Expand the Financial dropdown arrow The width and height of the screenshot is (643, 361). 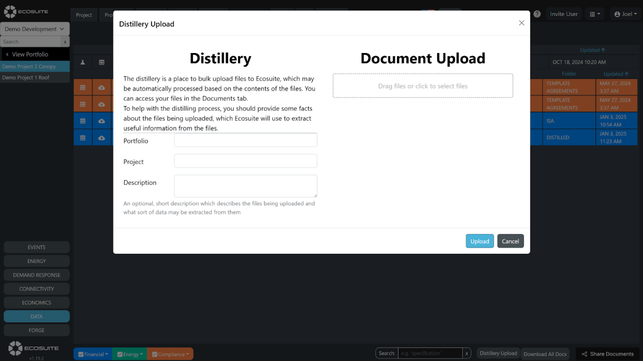[x=107, y=354]
